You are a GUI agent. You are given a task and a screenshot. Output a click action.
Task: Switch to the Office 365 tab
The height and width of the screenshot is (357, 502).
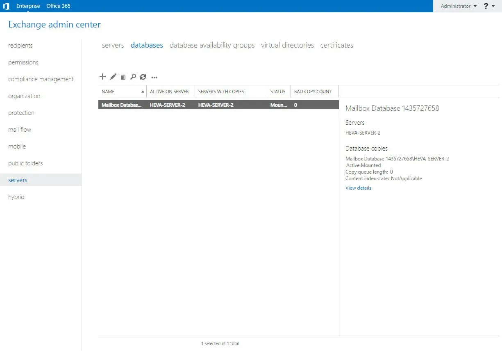coord(58,6)
